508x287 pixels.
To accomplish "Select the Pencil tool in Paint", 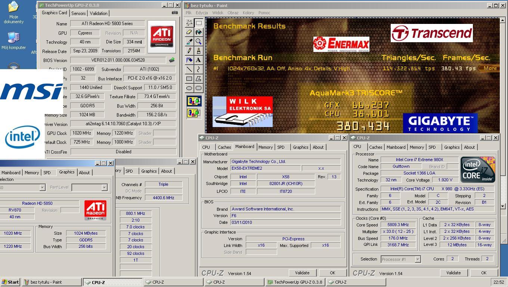I will pos(189,50).
